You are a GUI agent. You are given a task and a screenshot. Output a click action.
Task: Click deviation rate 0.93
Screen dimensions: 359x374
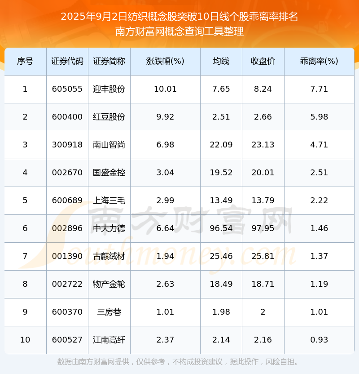click(319, 340)
